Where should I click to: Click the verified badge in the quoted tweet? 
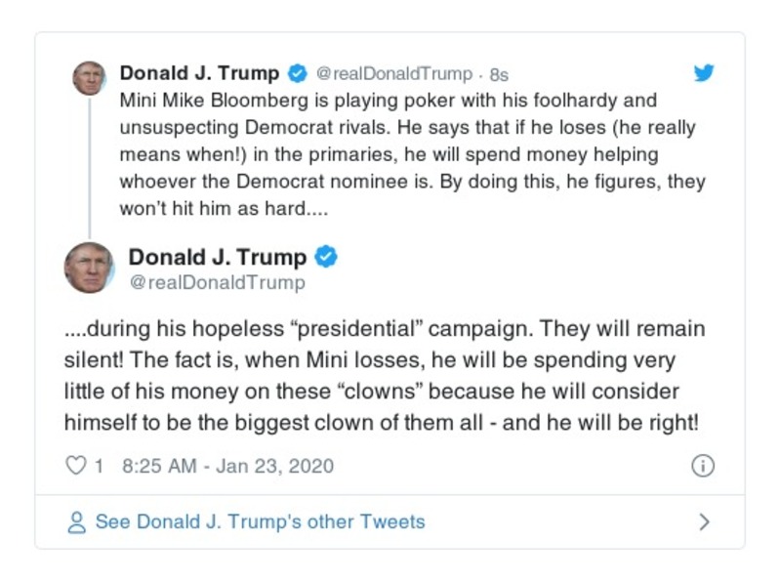tap(298, 73)
